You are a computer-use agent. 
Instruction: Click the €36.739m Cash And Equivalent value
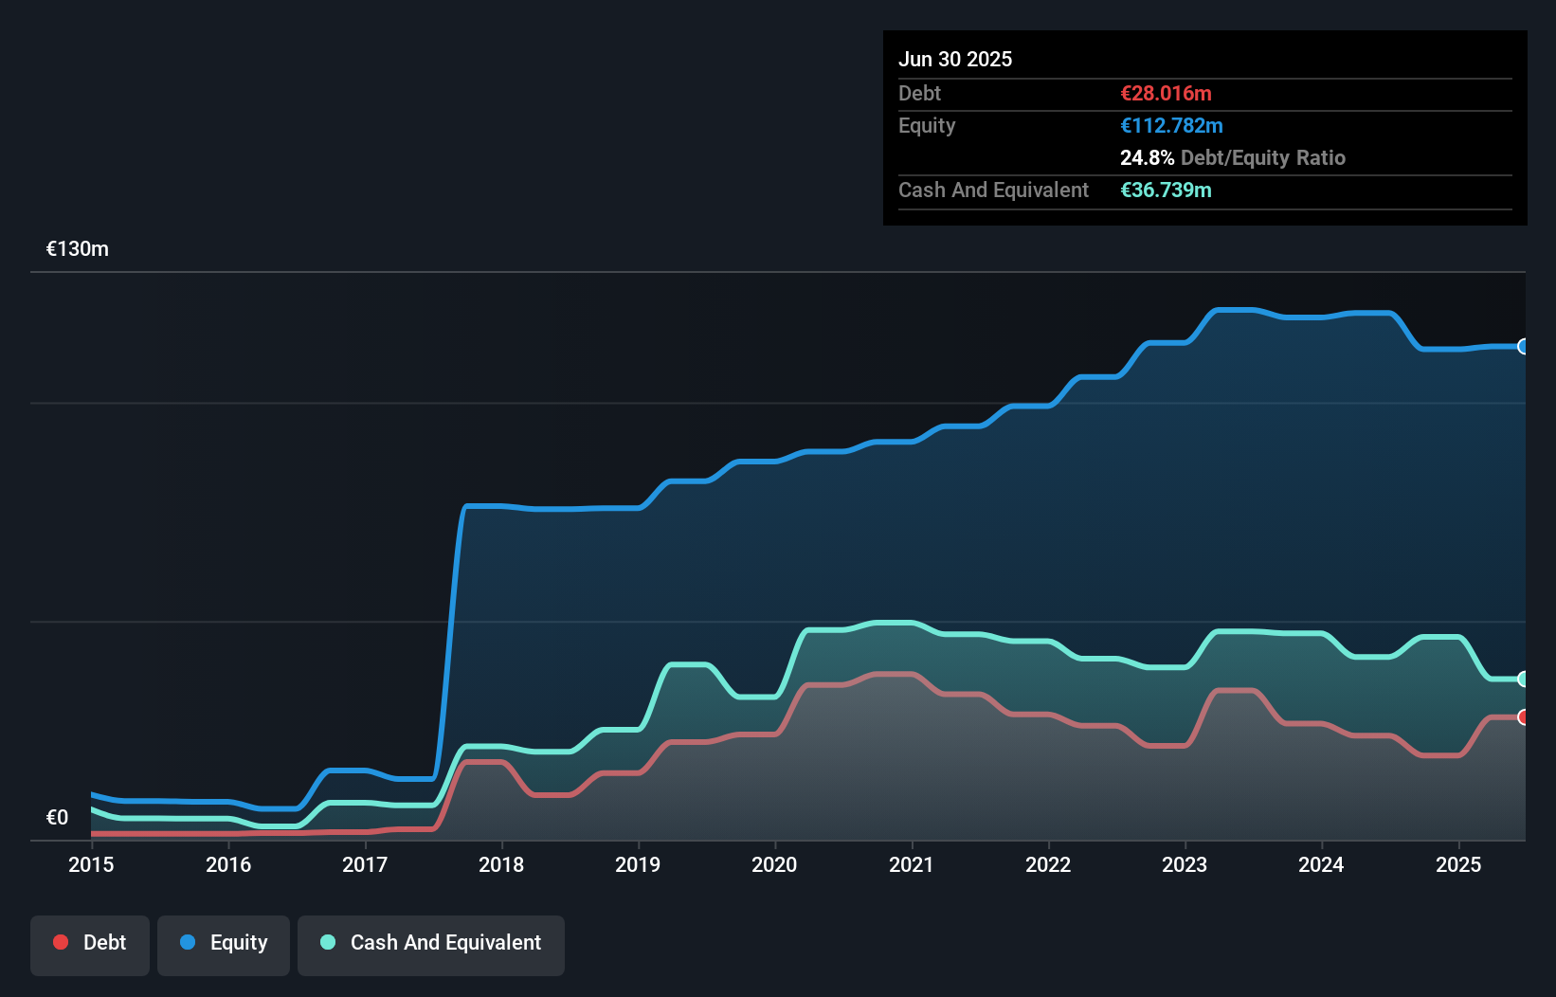pos(1167,190)
